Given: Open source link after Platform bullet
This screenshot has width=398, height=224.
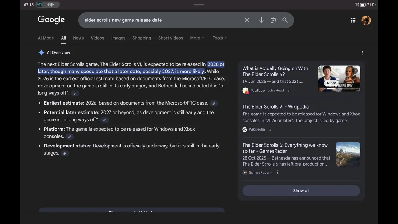Looking at the screenshot, I should [69, 137].
